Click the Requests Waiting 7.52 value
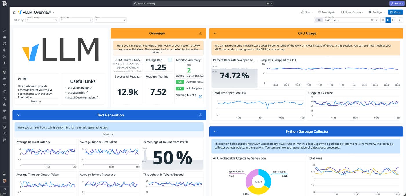This screenshot has height=196, width=406. coord(158,92)
